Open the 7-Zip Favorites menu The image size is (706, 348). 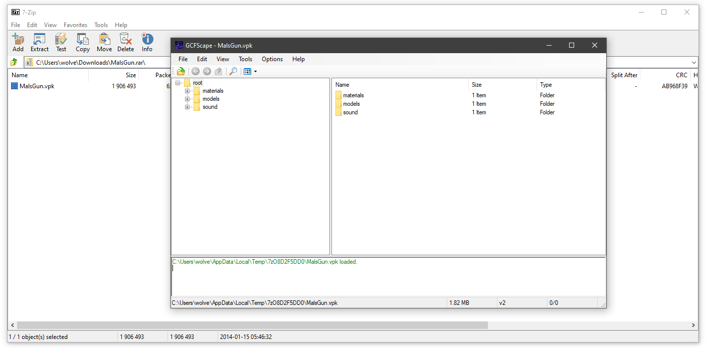click(x=75, y=25)
